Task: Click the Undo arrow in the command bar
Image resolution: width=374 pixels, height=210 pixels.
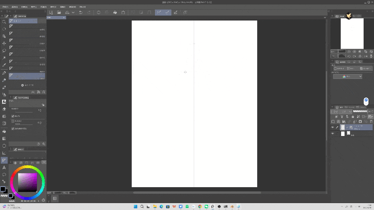Action: click(81, 12)
